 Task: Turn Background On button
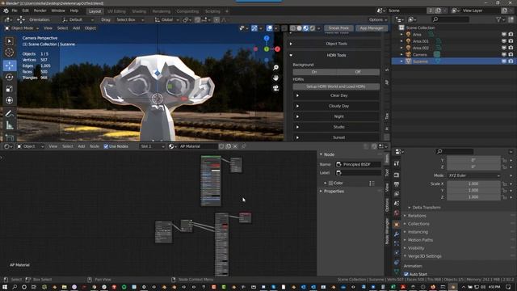pos(314,72)
